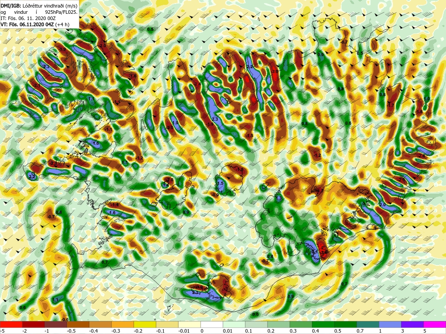This screenshot has height=334, width=446.
Task: Click the teal 0.7 to 1 legend swatch
Action: pyautogui.click(x=368, y=325)
